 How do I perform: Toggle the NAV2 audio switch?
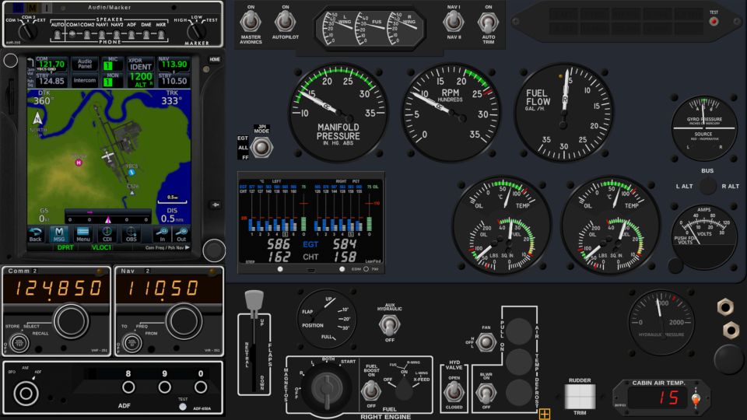[117, 34]
